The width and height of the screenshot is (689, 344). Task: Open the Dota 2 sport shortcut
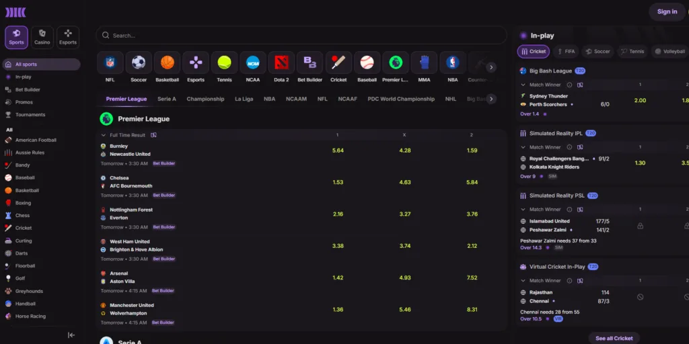coord(281,62)
